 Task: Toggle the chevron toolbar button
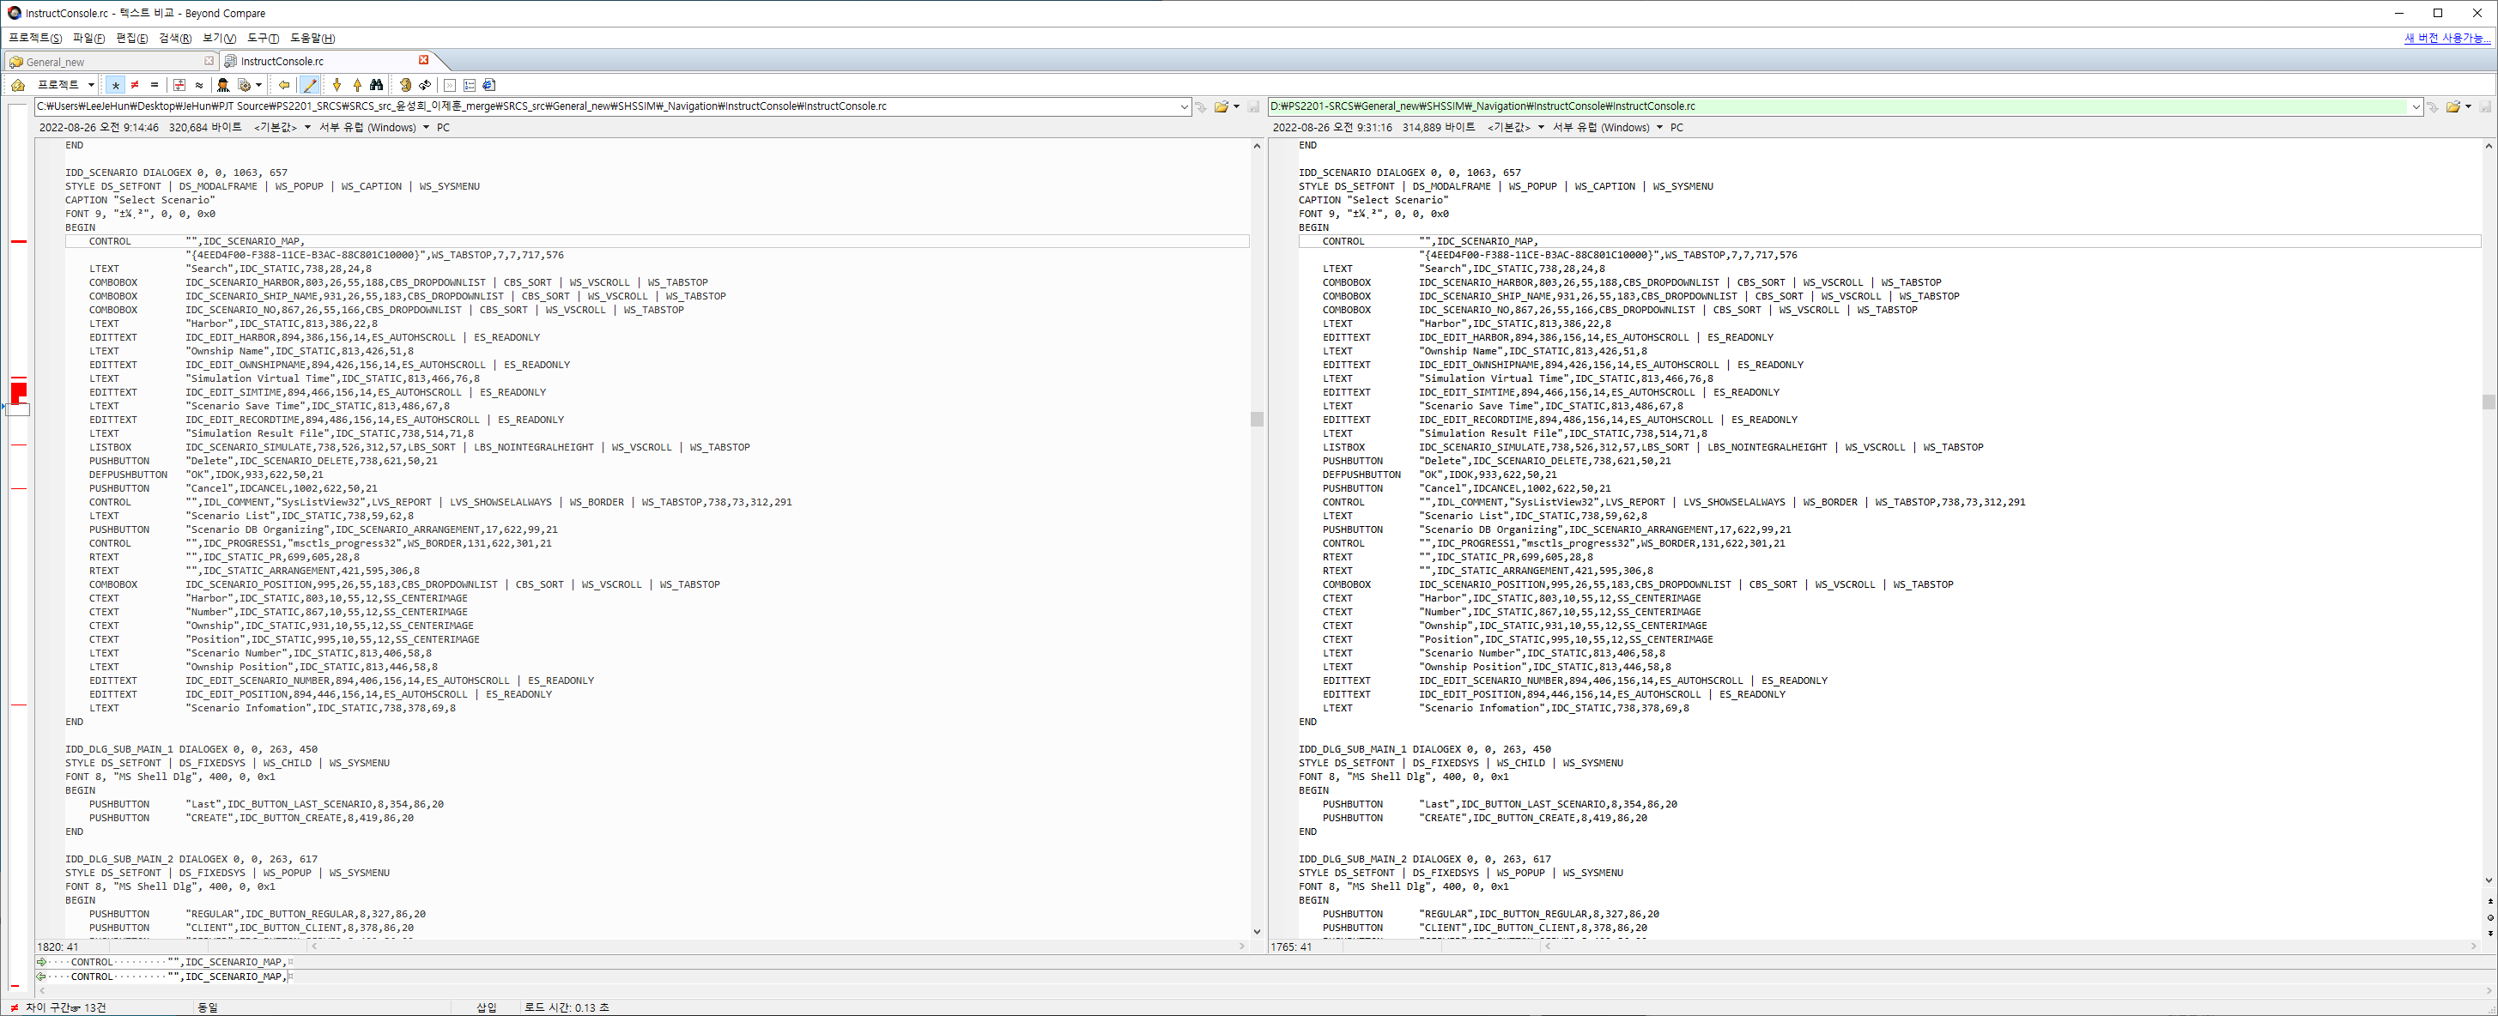[450, 85]
